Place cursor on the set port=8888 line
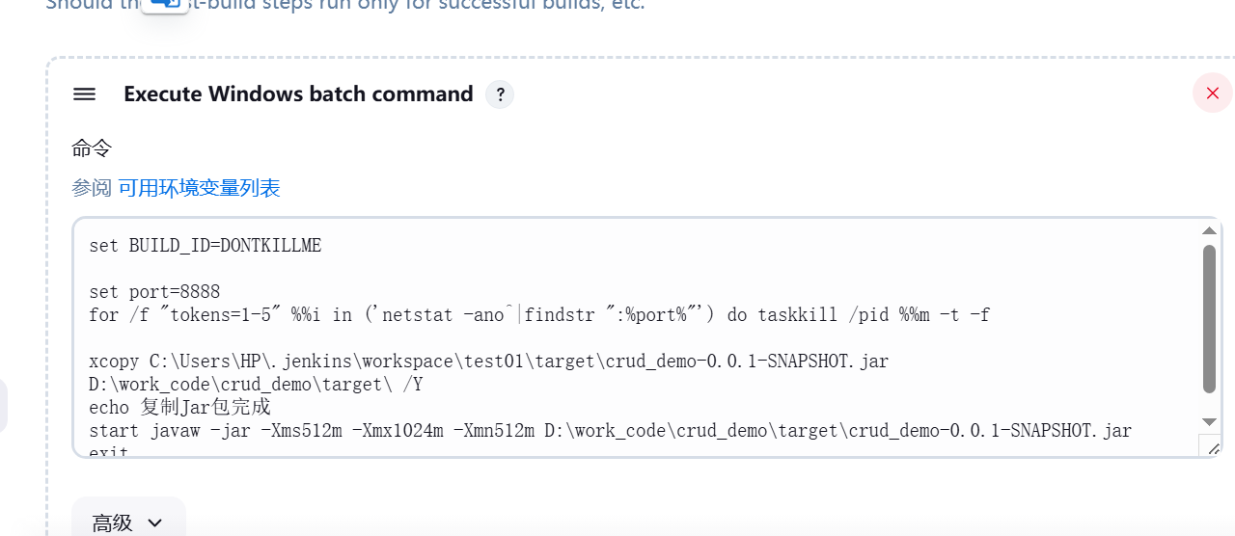Image resolution: width=1235 pixels, height=536 pixels. point(154,292)
